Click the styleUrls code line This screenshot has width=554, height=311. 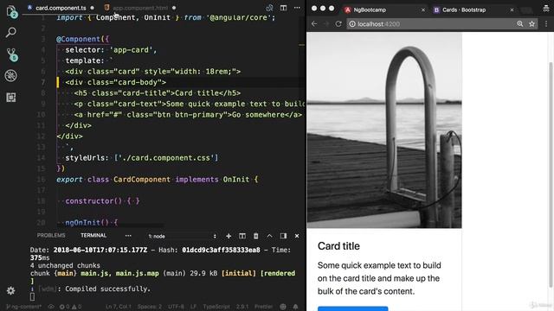(142, 157)
